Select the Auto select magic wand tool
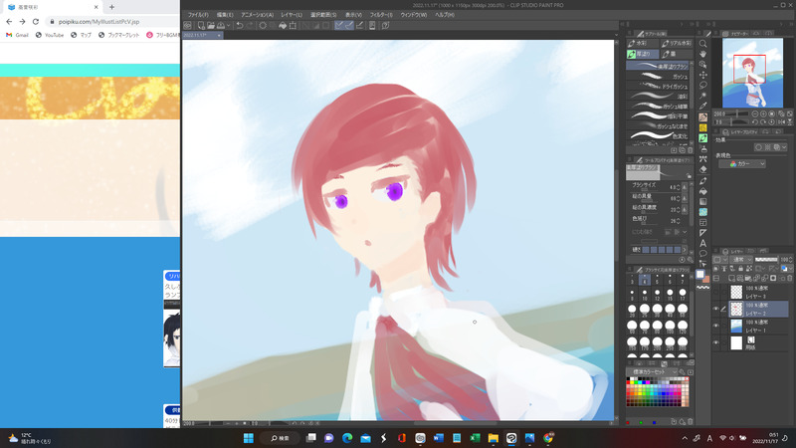The height and width of the screenshot is (448, 796). [703, 96]
